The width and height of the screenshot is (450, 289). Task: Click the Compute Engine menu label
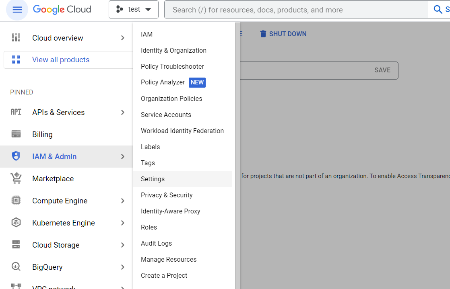click(60, 201)
